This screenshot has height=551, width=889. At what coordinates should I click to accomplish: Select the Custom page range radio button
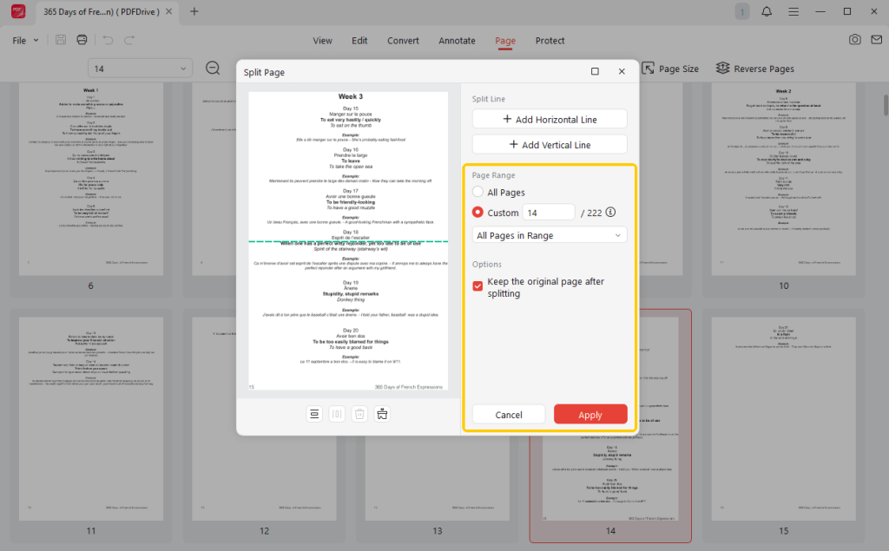(478, 213)
